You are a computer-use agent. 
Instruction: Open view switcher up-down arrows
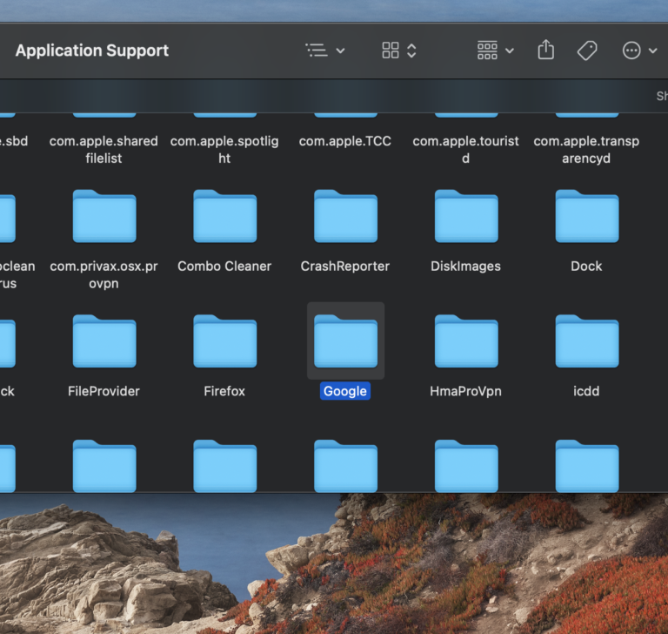411,51
